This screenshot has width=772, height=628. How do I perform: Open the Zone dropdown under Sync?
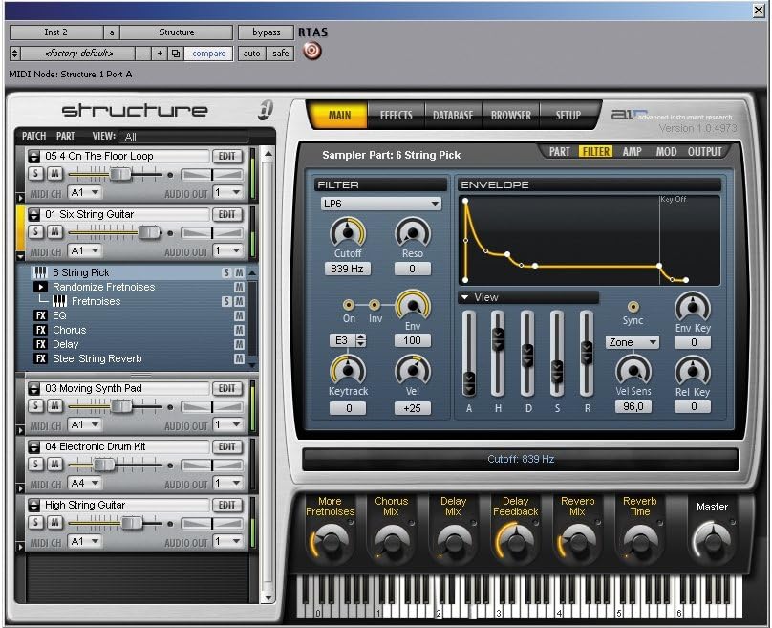(633, 341)
